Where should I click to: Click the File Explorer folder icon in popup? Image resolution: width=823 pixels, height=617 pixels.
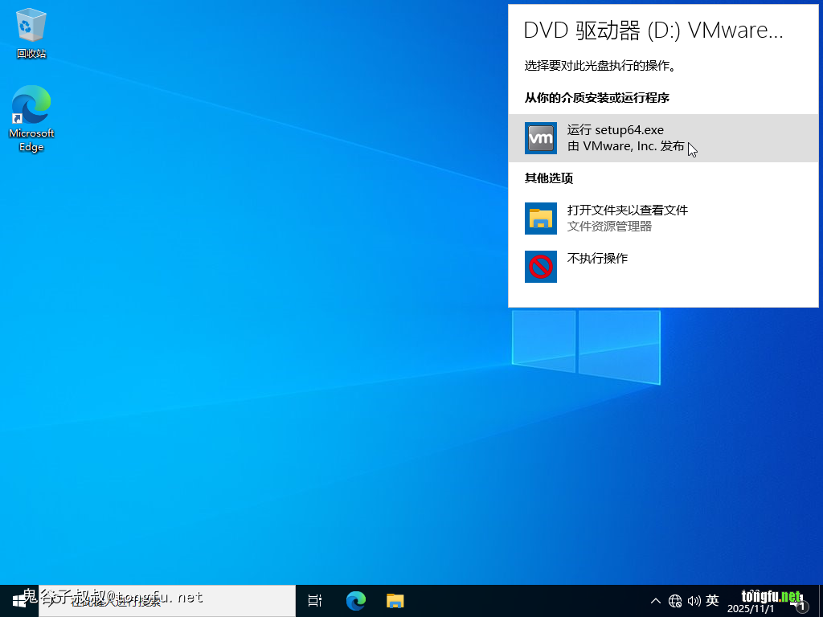[540, 219]
